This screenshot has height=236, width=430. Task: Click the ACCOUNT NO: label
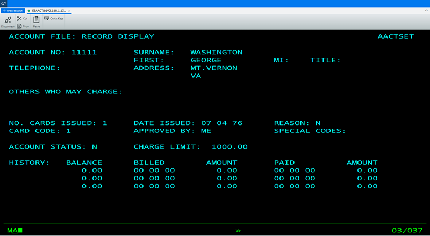pyautogui.click(x=37, y=52)
